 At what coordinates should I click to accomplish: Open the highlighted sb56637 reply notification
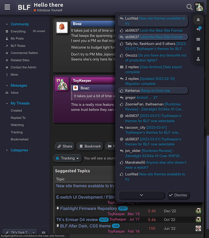(153, 37)
